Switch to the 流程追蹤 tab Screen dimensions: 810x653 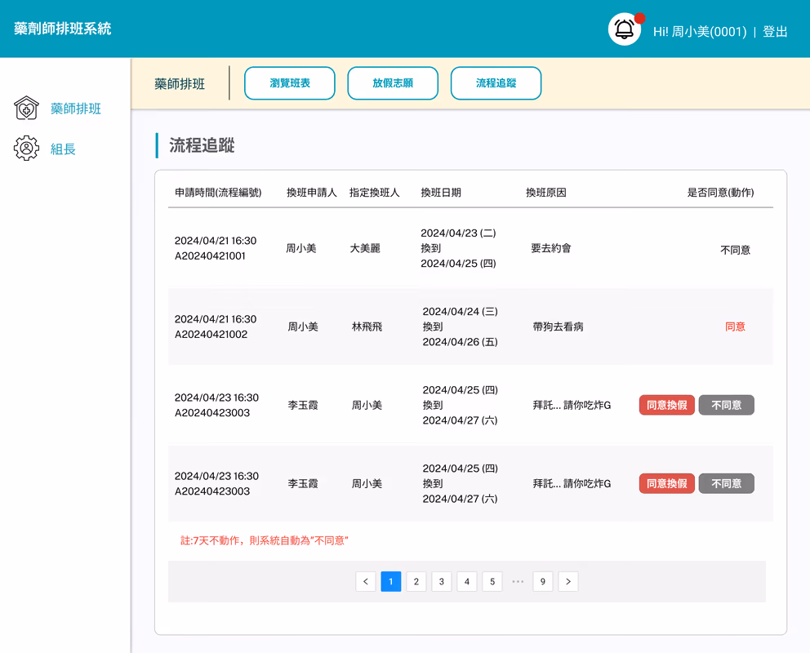(x=496, y=83)
